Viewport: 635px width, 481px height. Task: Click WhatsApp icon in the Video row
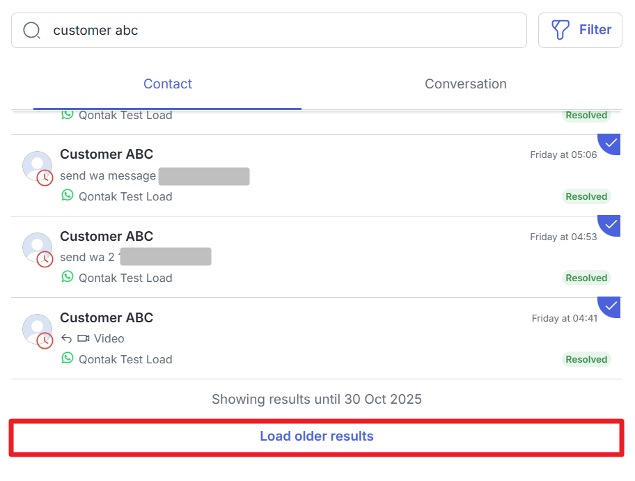pyautogui.click(x=68, y=358)
